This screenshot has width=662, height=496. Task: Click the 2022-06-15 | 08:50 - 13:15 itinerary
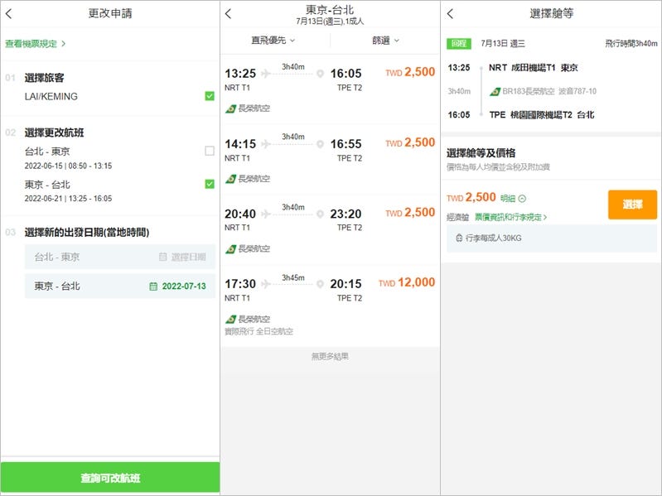pyautogui.click(x=68, y=166)
